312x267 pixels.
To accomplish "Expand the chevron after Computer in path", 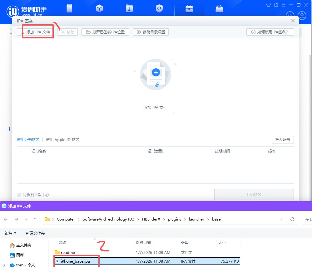I will 79,219.
